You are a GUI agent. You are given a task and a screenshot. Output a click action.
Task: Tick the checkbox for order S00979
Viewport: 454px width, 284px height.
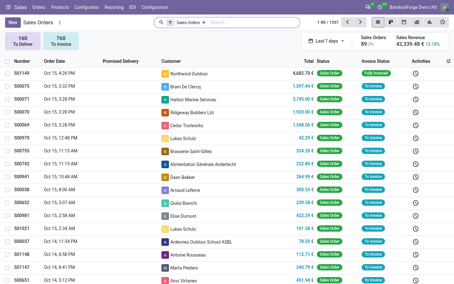pyautogui.click(x=7, y=138)
